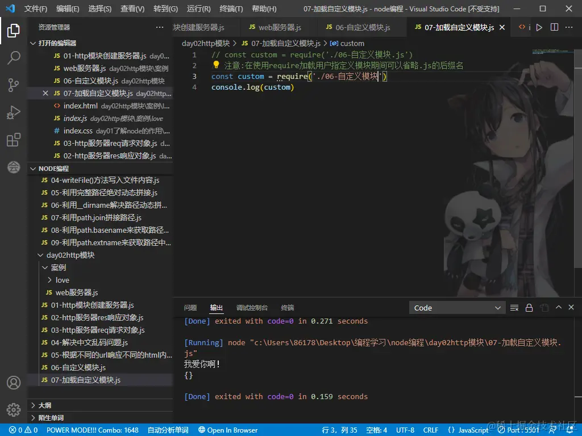
Task: Click the editor minimap overview
Action: 553,52
